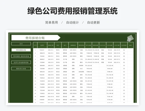Select the 费用报销台账 sidebar button
This screenshot has width=145, height=111.
click(x=21, y=50)
